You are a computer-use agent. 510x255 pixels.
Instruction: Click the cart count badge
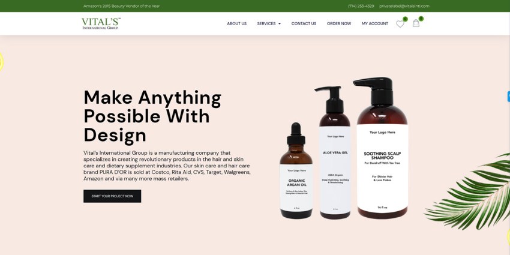421,19
